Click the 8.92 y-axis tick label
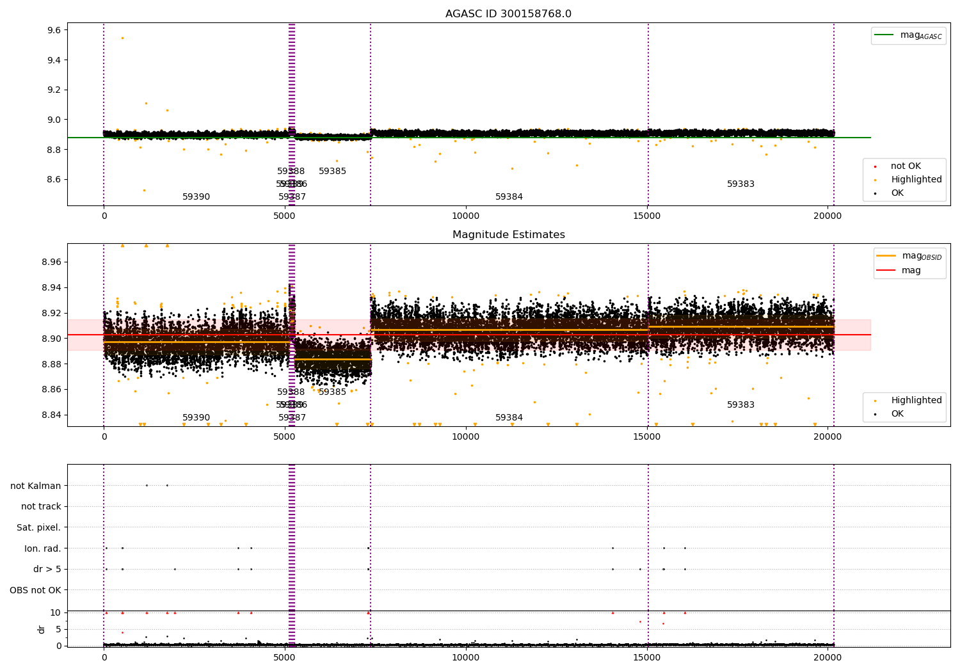Viewport: 960px width, 672px height. [52, 314]
